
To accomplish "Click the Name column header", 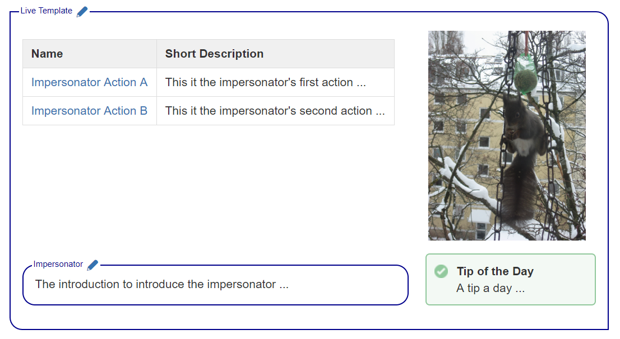I will pyautogui.click(x=47, y=54).
